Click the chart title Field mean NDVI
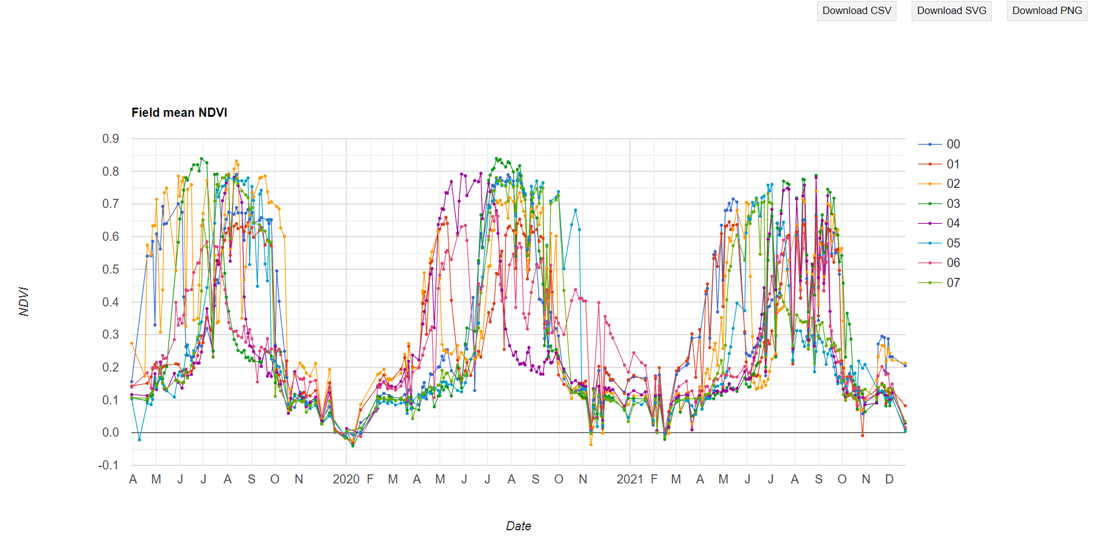 click(180, 112)
